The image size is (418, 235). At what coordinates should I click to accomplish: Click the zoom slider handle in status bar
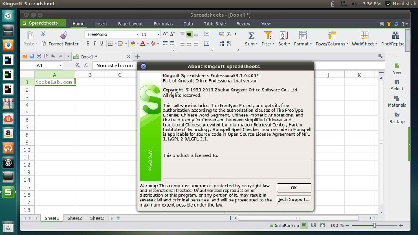click(x=375, y=225)
